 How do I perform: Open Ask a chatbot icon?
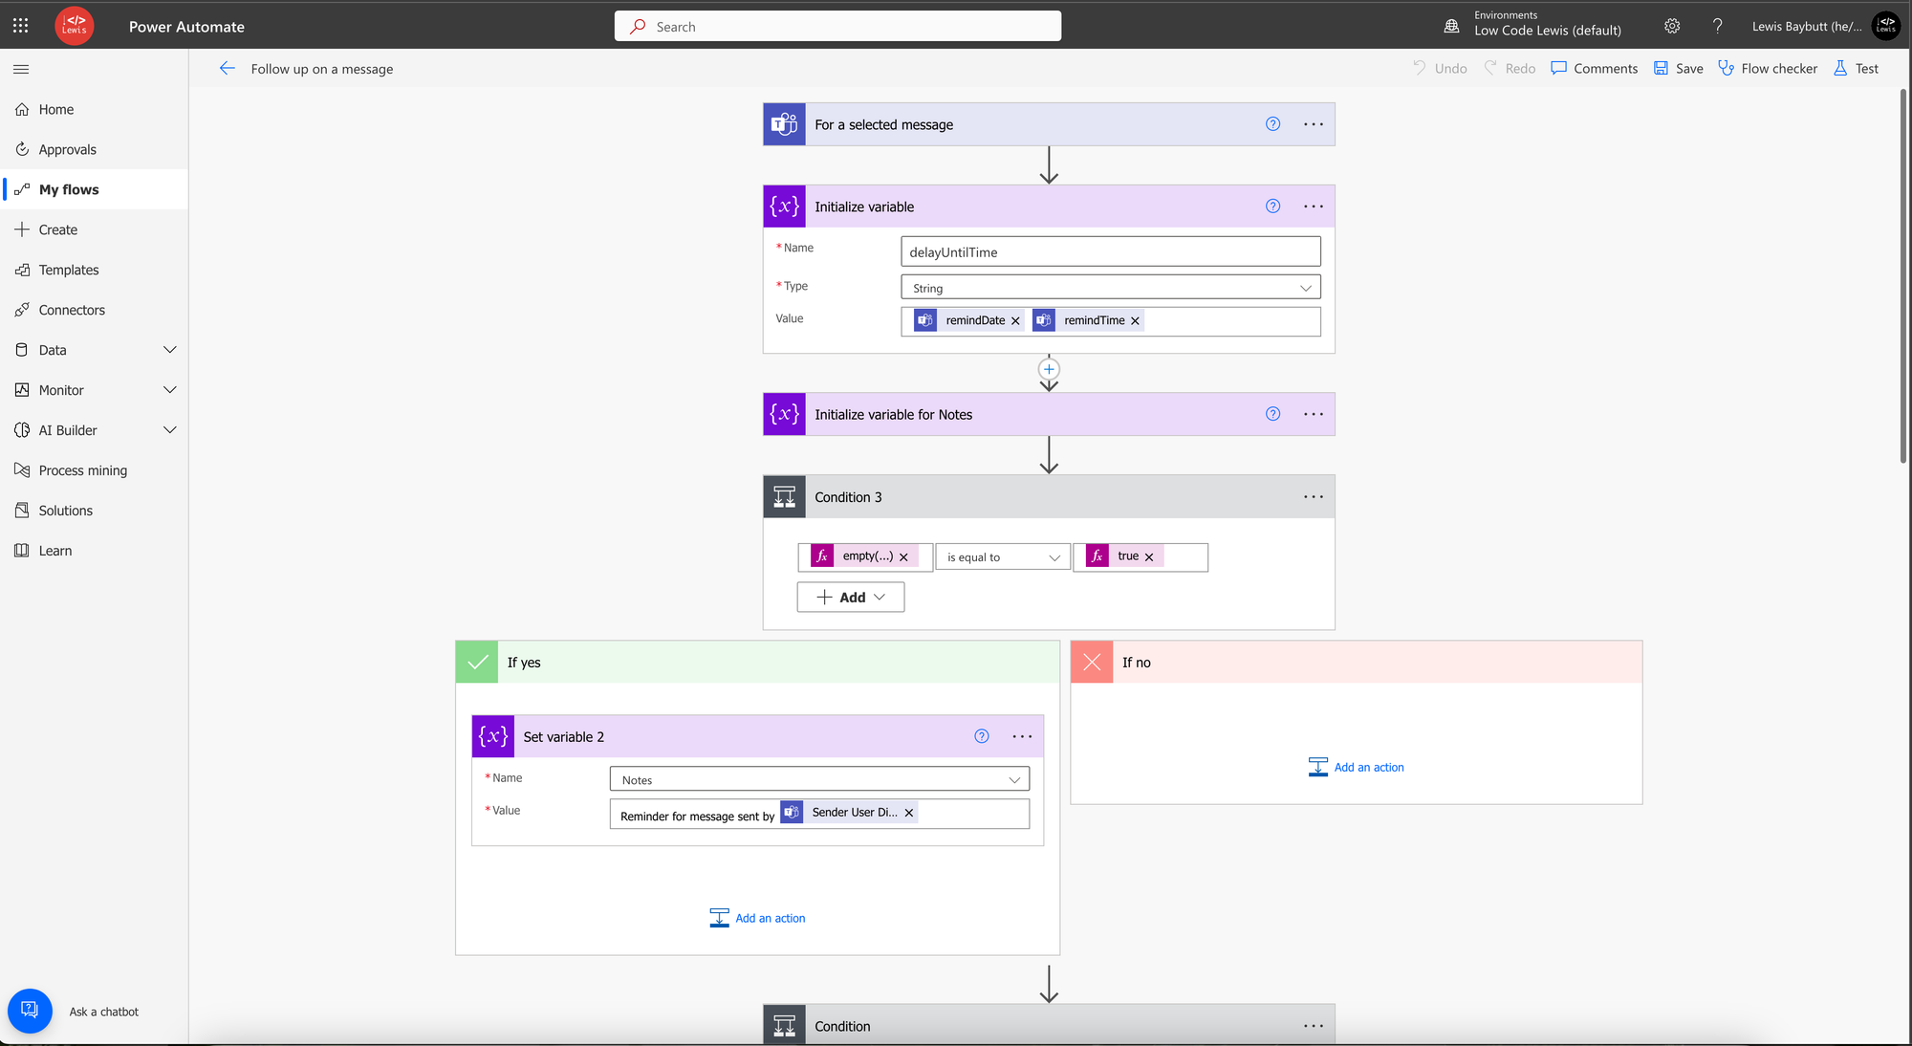[x=30, y=1011]
